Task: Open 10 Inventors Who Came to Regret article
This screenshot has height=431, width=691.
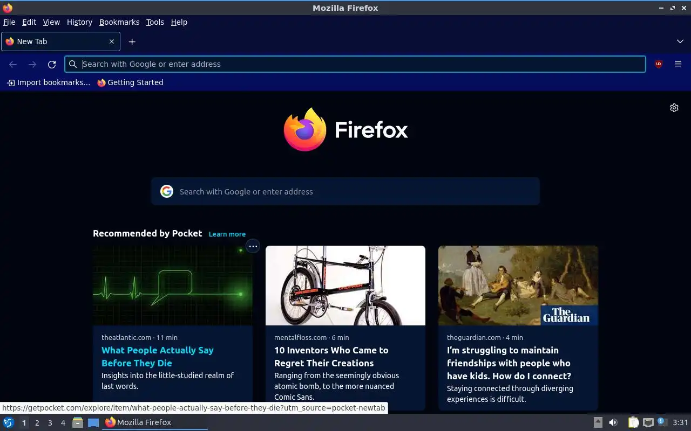Action: (331, 357)
